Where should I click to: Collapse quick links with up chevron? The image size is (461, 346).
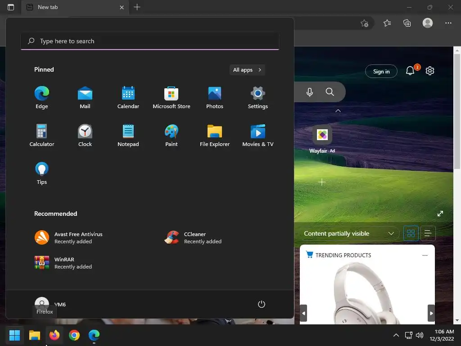[338, 111]
